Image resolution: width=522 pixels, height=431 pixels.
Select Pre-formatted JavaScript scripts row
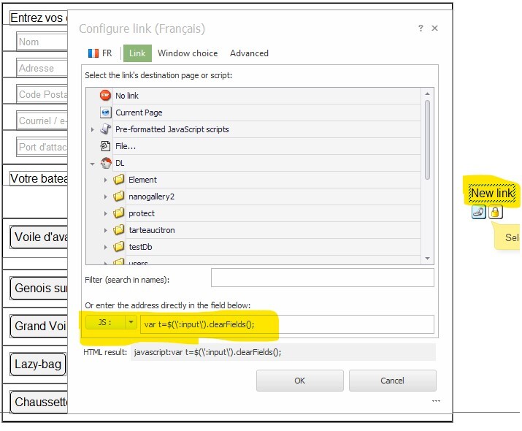point(253,129)
